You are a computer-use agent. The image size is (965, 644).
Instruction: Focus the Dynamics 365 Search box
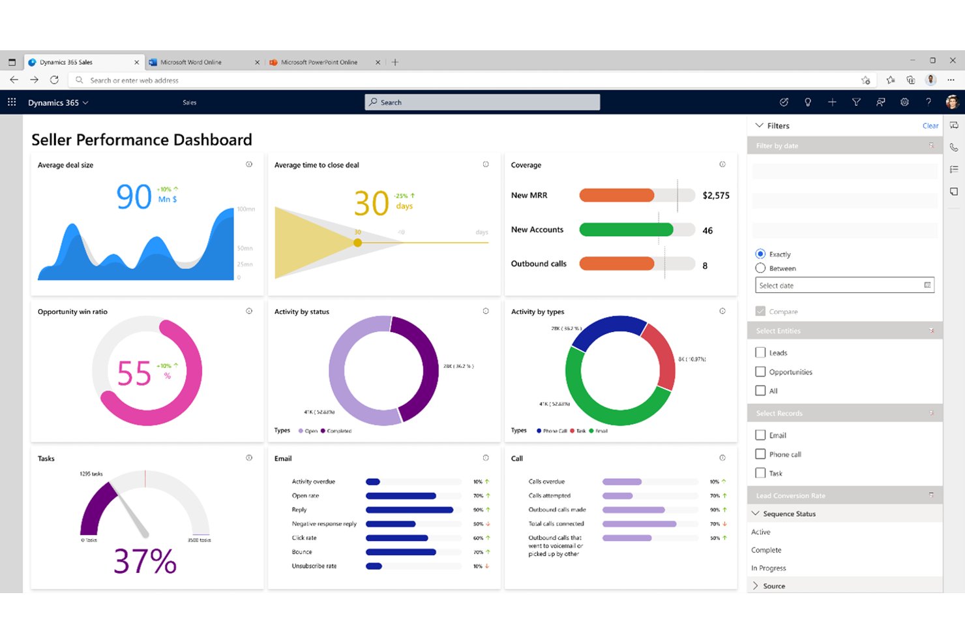pyautogui.click(x=482, y=102)
